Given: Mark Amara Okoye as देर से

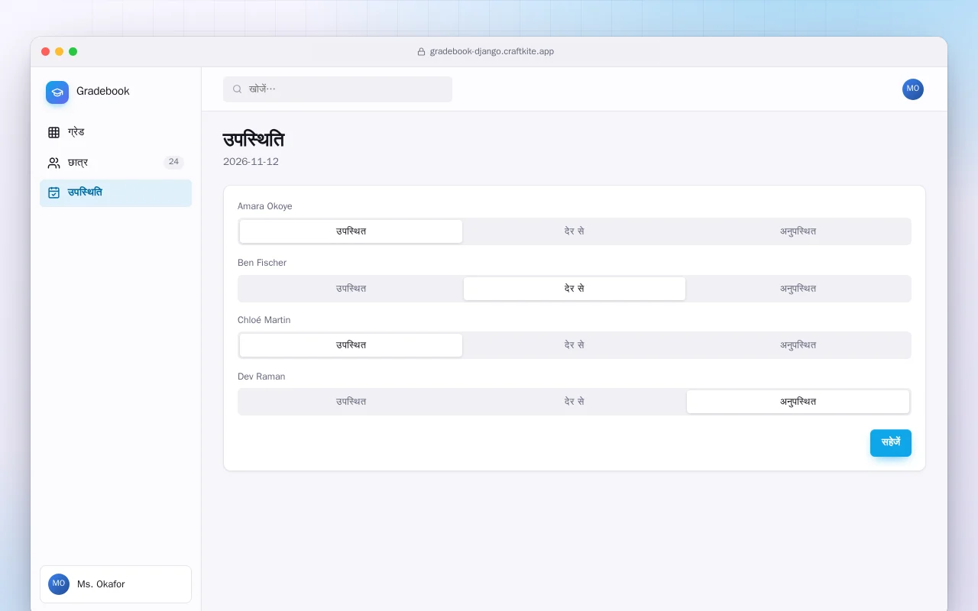Looking at the screenshot, I should [575, 231].
